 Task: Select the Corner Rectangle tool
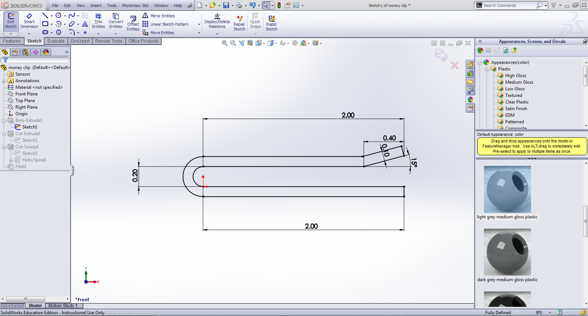(x=45, y=24)
